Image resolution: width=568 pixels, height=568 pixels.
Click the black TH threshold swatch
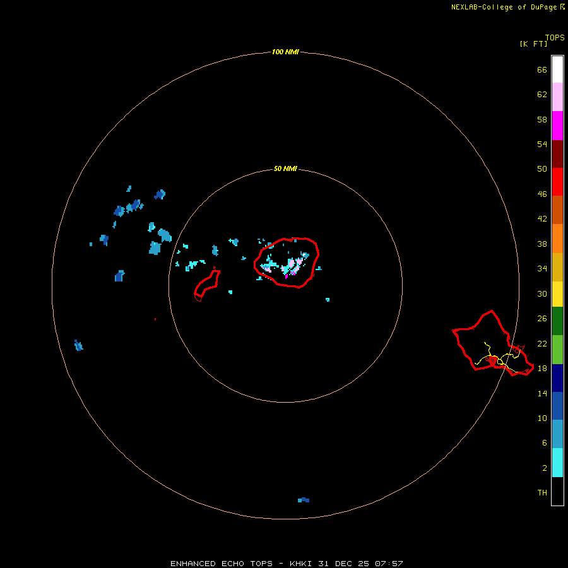[557, 491]
